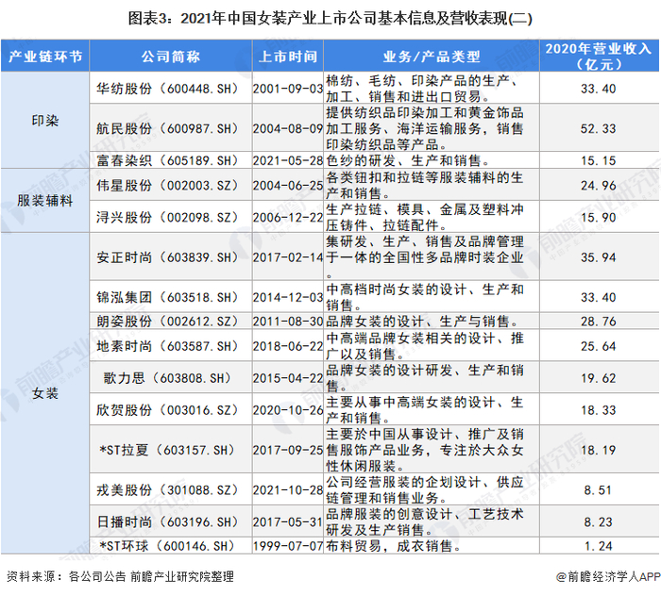
Task: Click 锦泓集团（603518.SH） company cell
Action: [170, 297]
